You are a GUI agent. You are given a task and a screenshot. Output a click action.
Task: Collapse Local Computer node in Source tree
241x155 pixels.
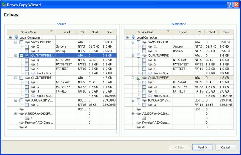pos(10,37)
